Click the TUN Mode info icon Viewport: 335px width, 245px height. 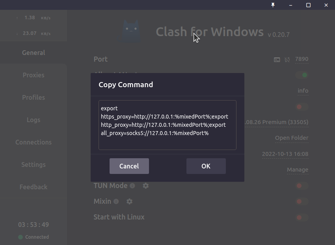(x=132, y=186)
